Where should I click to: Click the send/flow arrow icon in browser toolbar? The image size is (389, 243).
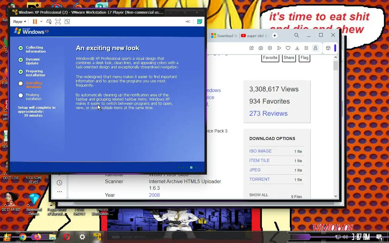click(279, 48)
